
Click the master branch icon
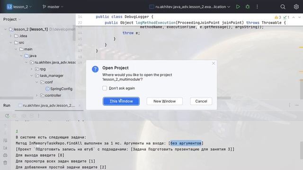coord(44,7)
